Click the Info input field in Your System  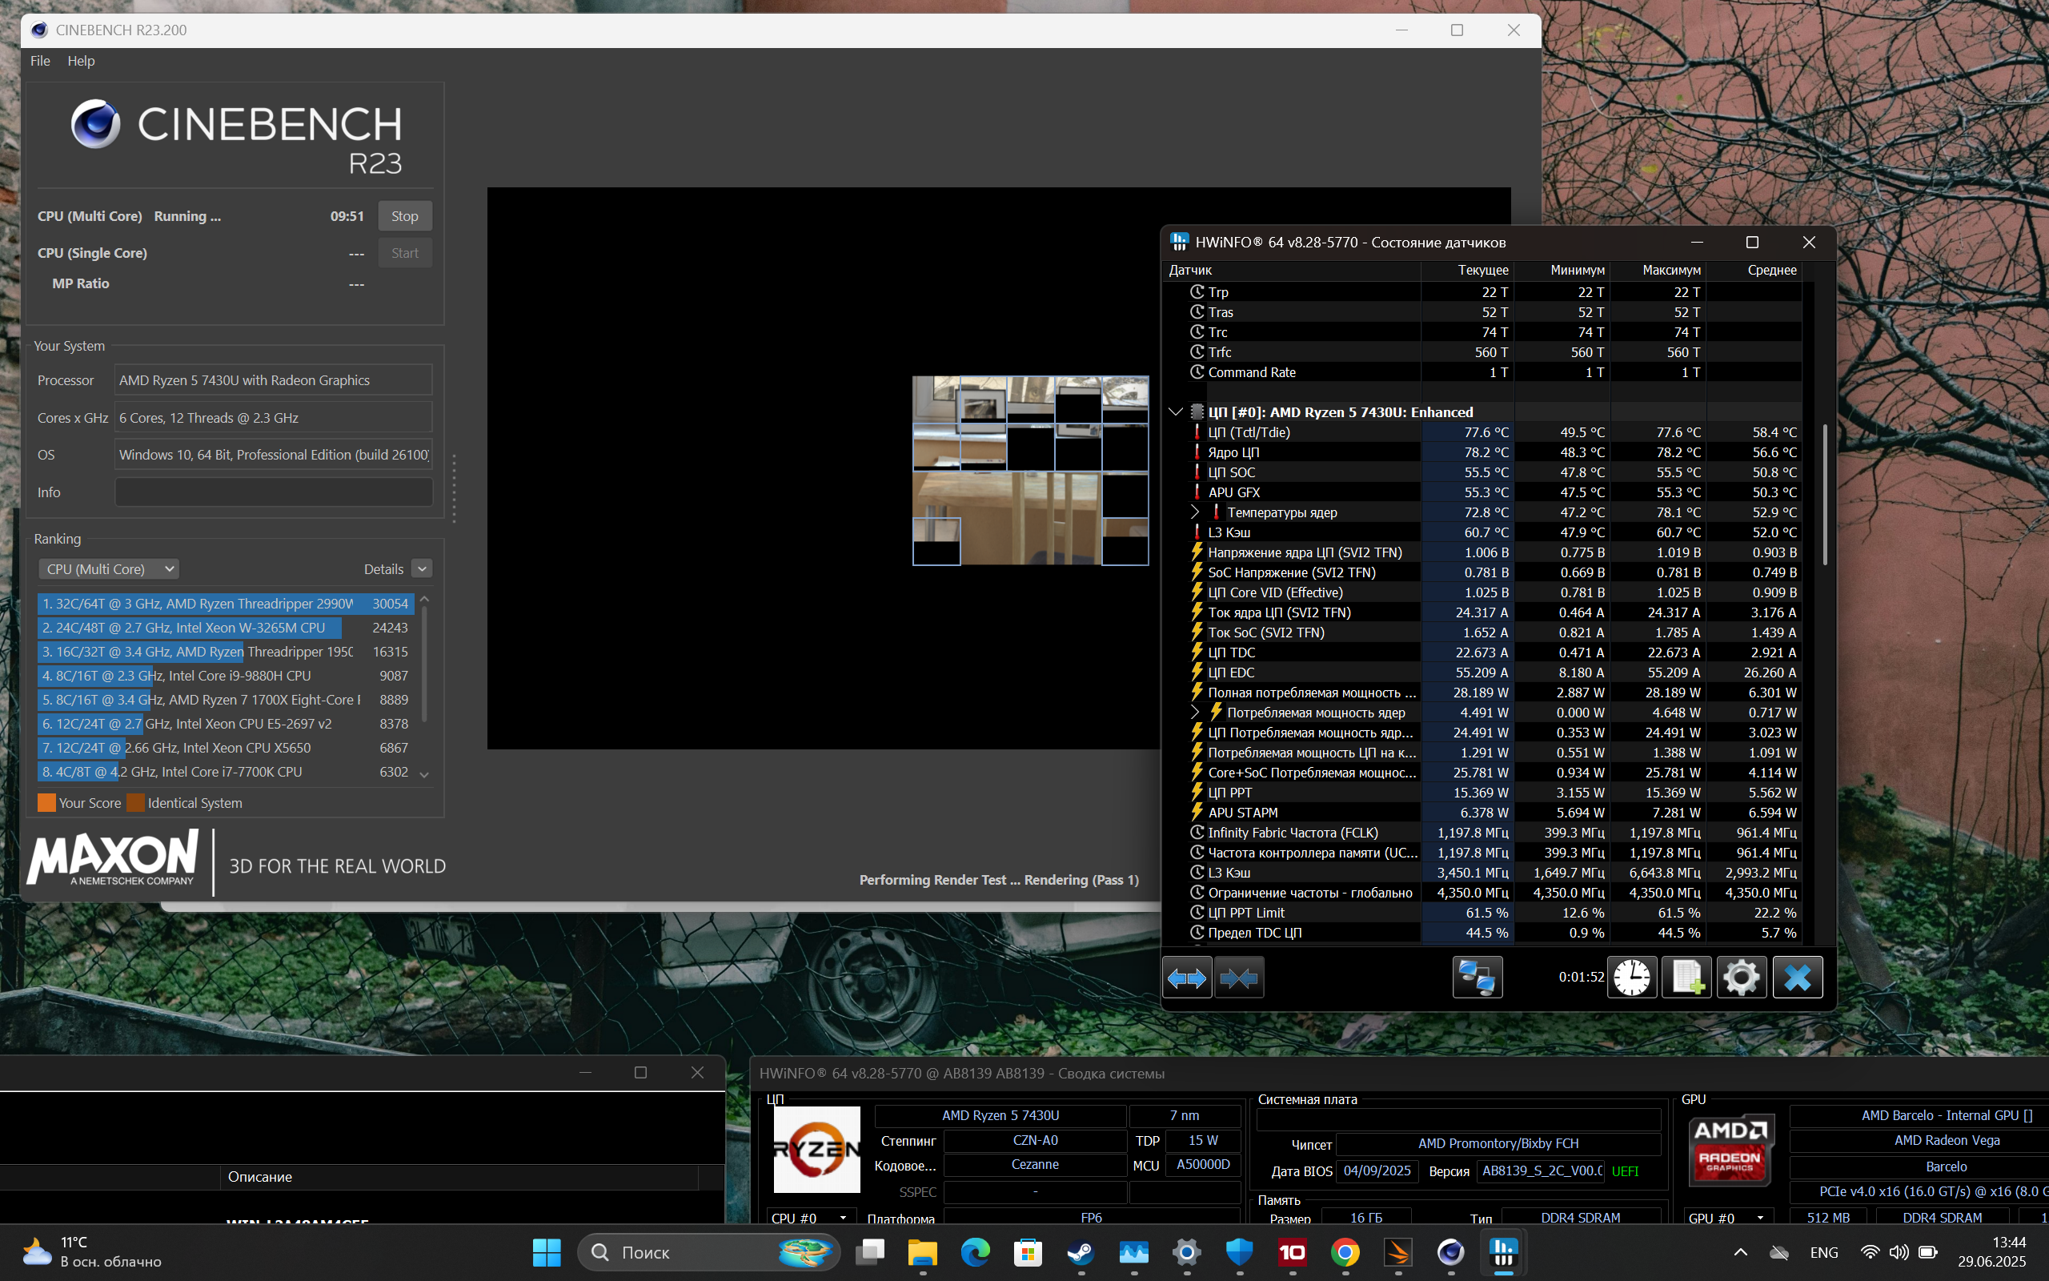click(274, 492)
